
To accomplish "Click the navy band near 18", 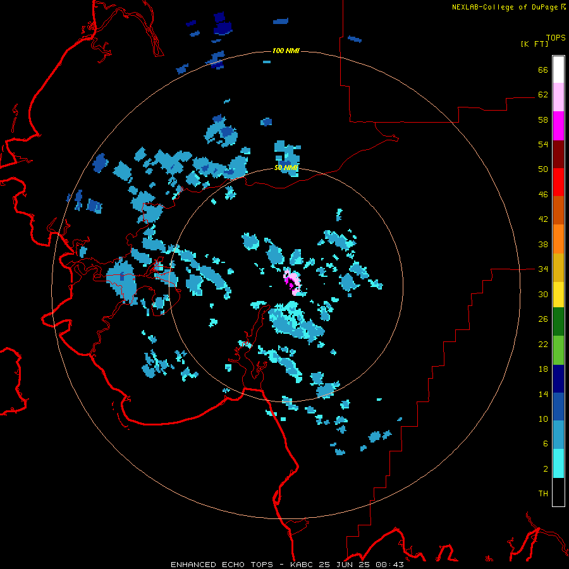I will pos(558,379).
